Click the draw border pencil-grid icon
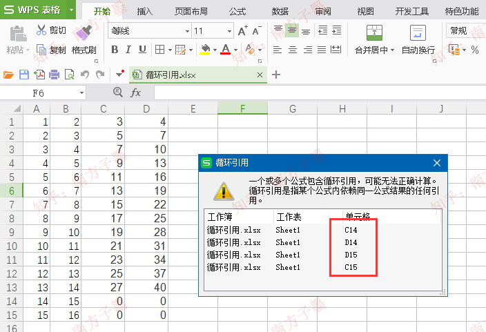486x332 pixels. coord(180,49)
